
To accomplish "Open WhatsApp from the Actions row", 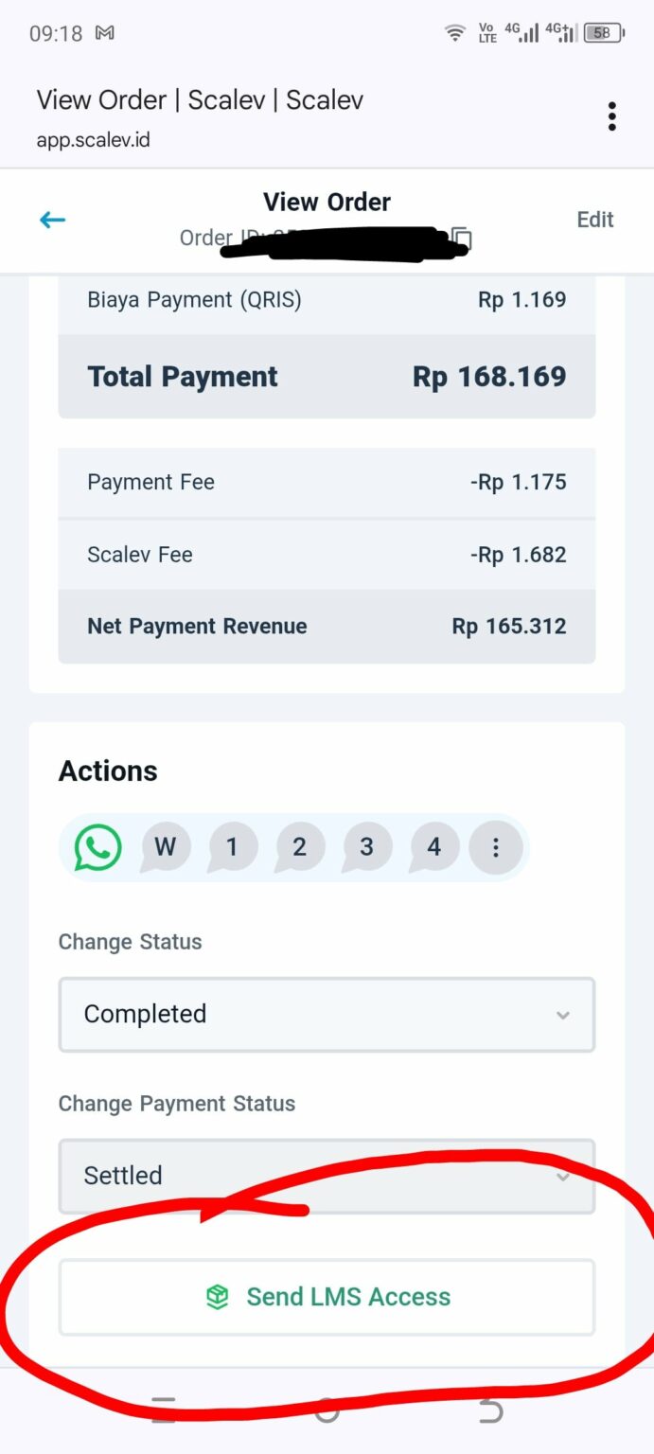I will (97, 847).
